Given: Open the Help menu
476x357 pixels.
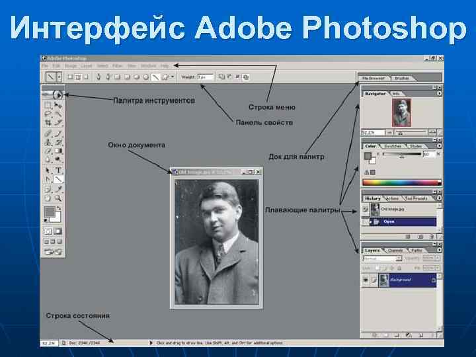Looking at the screenshot, I should (164, 66).
